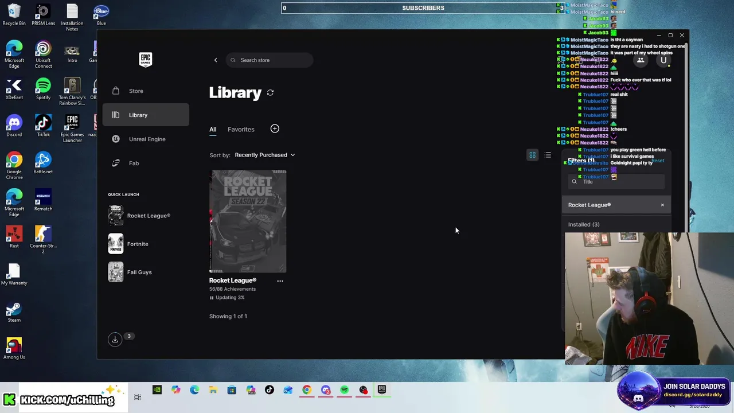Remove the Rocket League filter chip
Screen dimensions: 734x413
click(x=662, y=205)
